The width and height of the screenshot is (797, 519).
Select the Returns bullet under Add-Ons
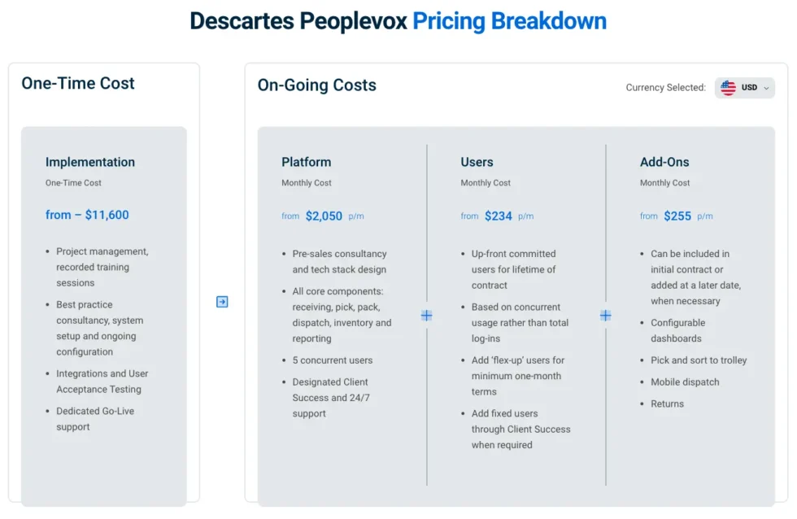coord(666,403)
